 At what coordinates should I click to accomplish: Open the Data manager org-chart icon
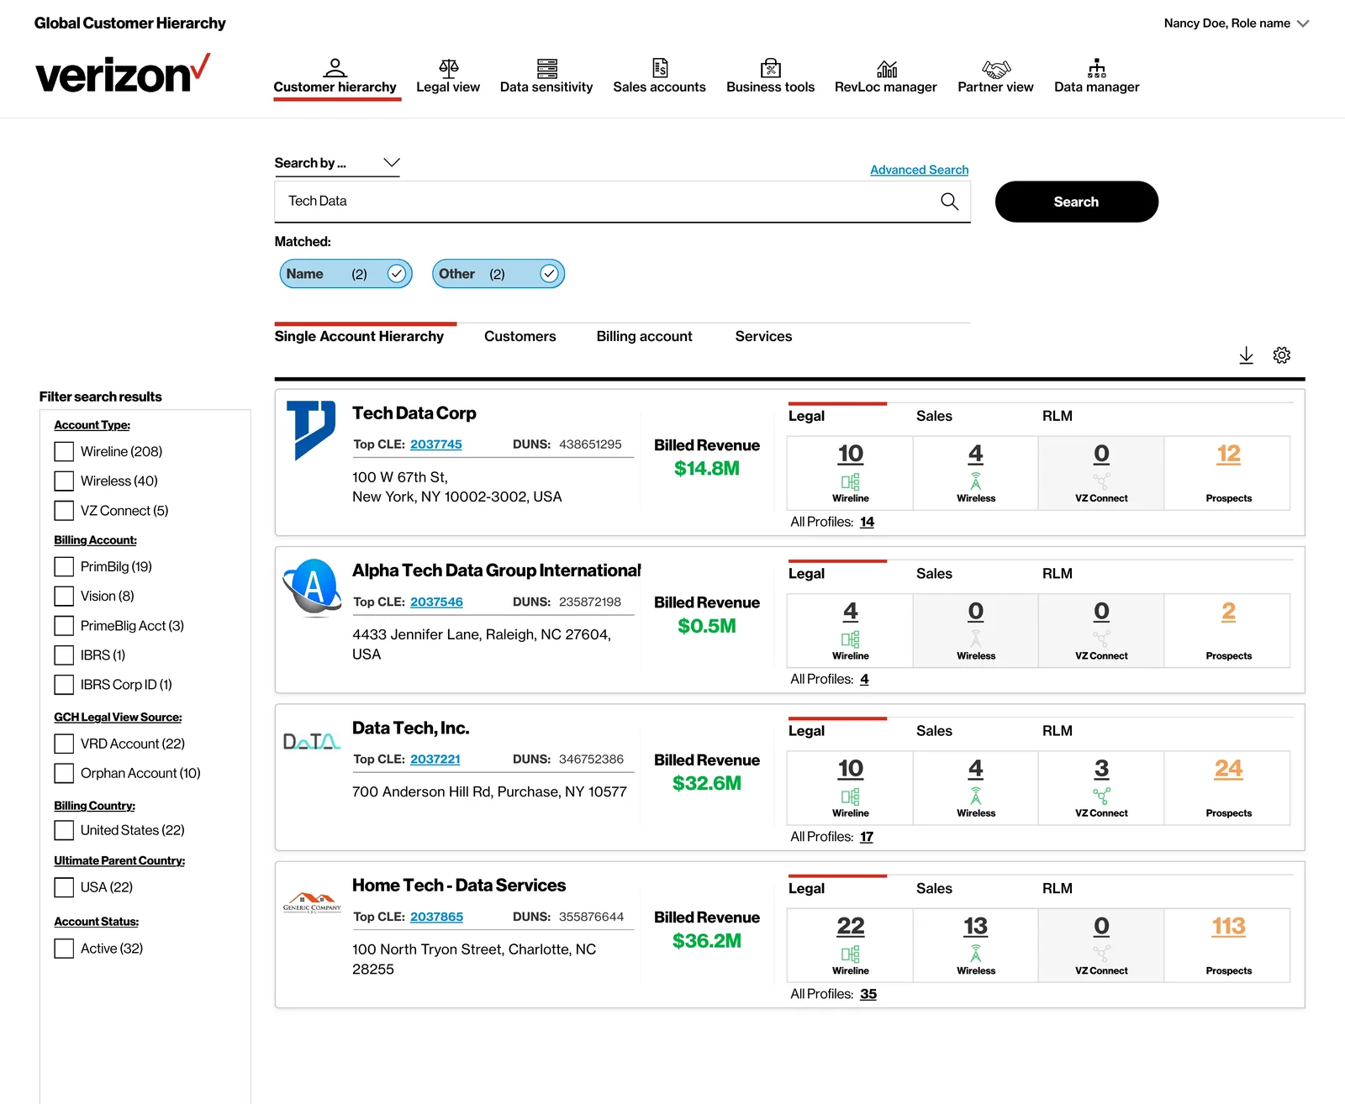tap(1097, 68)
